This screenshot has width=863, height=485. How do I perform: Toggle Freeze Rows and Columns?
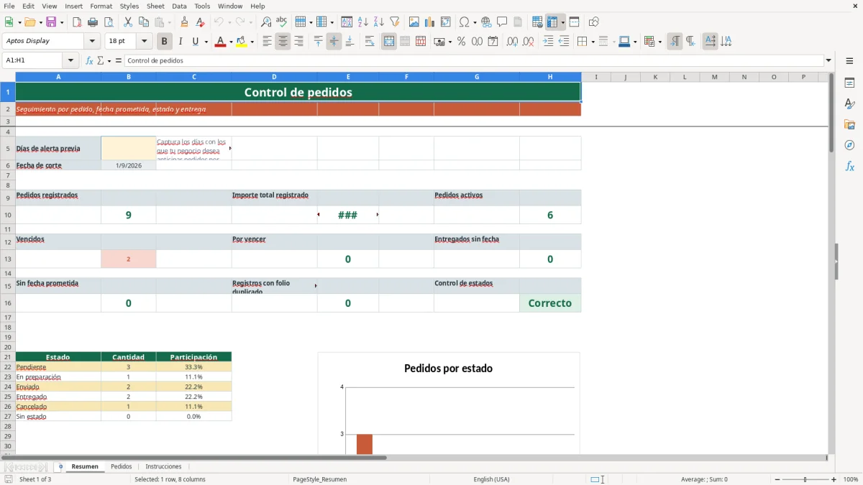coord(552,22)
